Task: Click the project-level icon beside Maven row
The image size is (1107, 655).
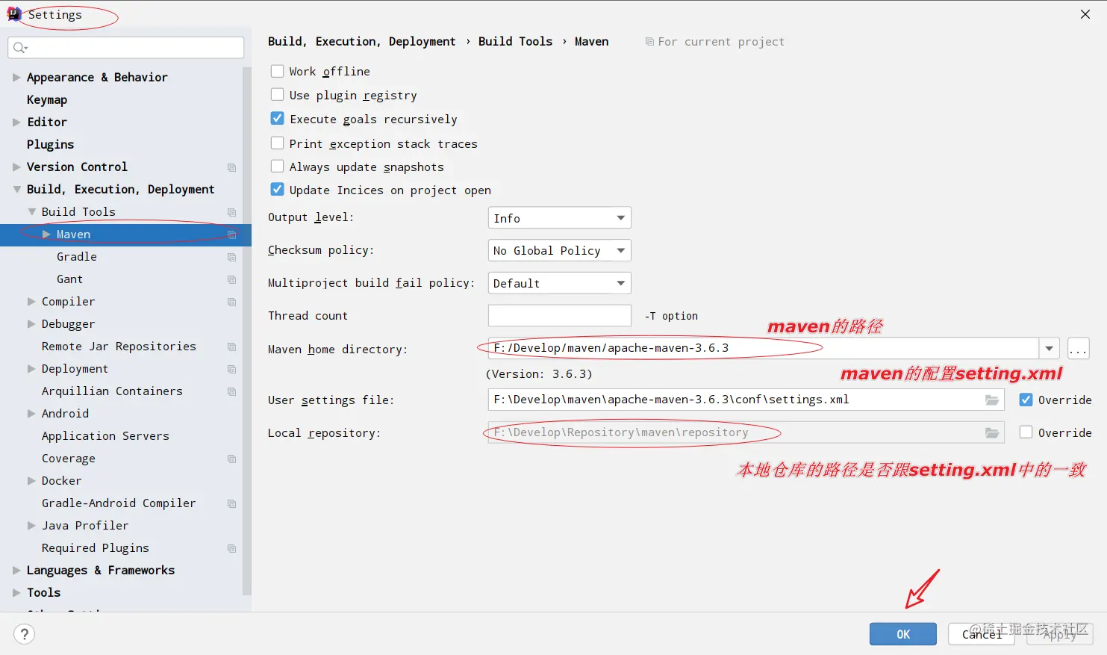Action: 231,235
